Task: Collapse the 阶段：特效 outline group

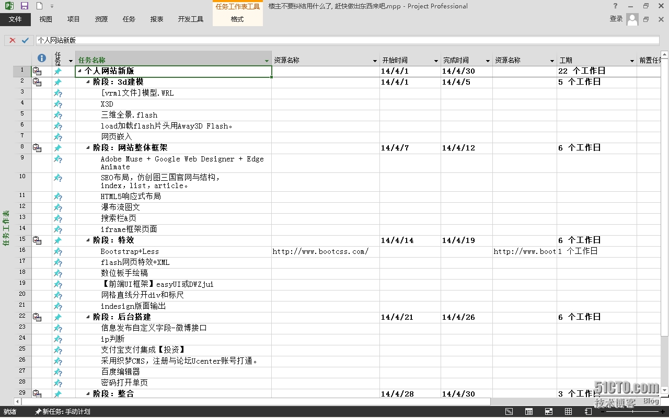Action: coord(88,240)
